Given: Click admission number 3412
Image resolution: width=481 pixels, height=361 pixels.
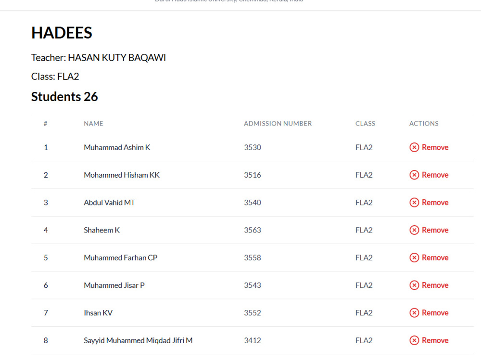Looking at the screenshot, I should coord(253,340).
